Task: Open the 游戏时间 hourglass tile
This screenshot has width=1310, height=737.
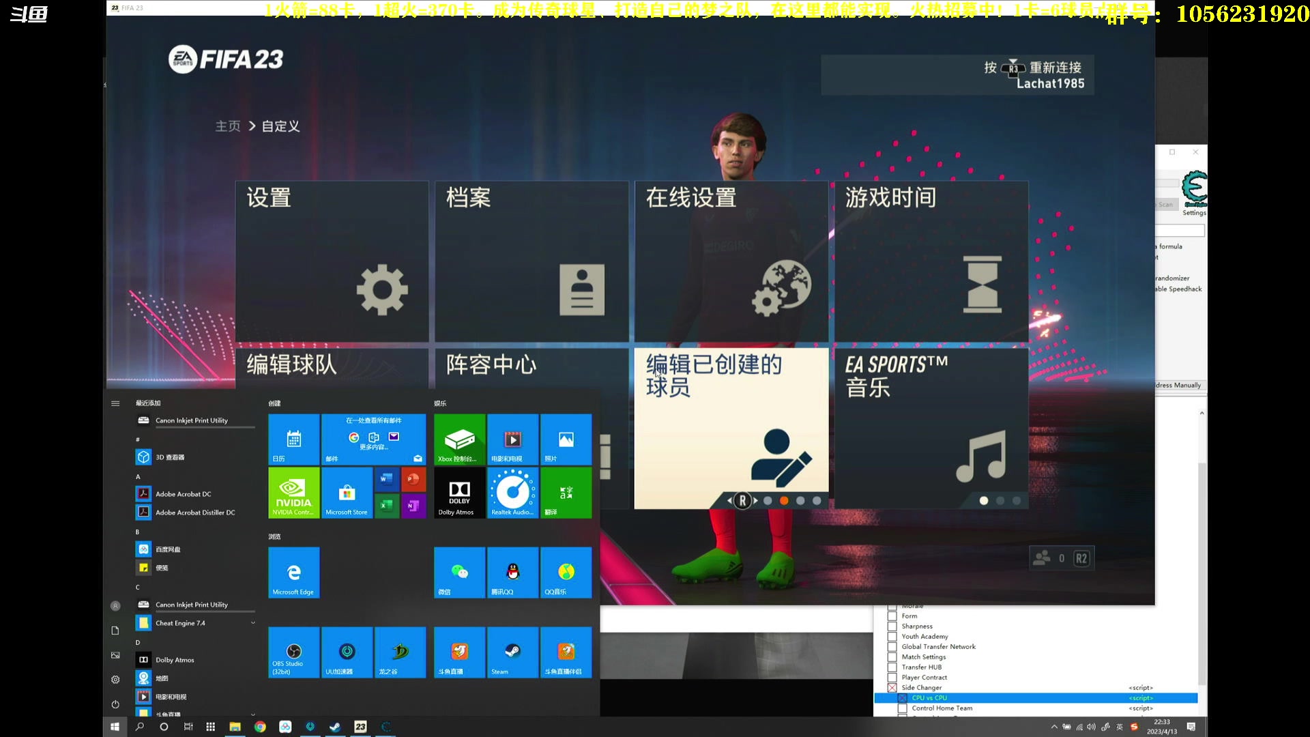Action: [931, 261]
